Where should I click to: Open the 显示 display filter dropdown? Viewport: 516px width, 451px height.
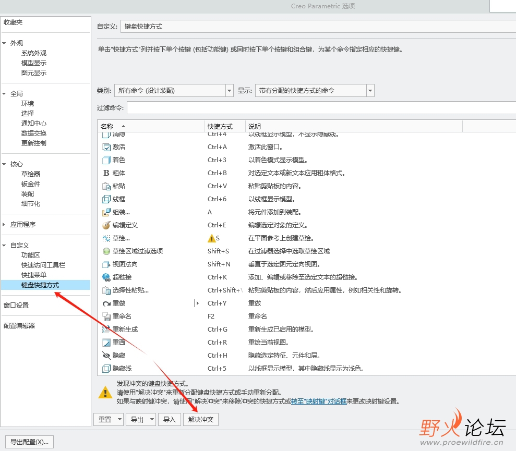click(x=370, y=91)
